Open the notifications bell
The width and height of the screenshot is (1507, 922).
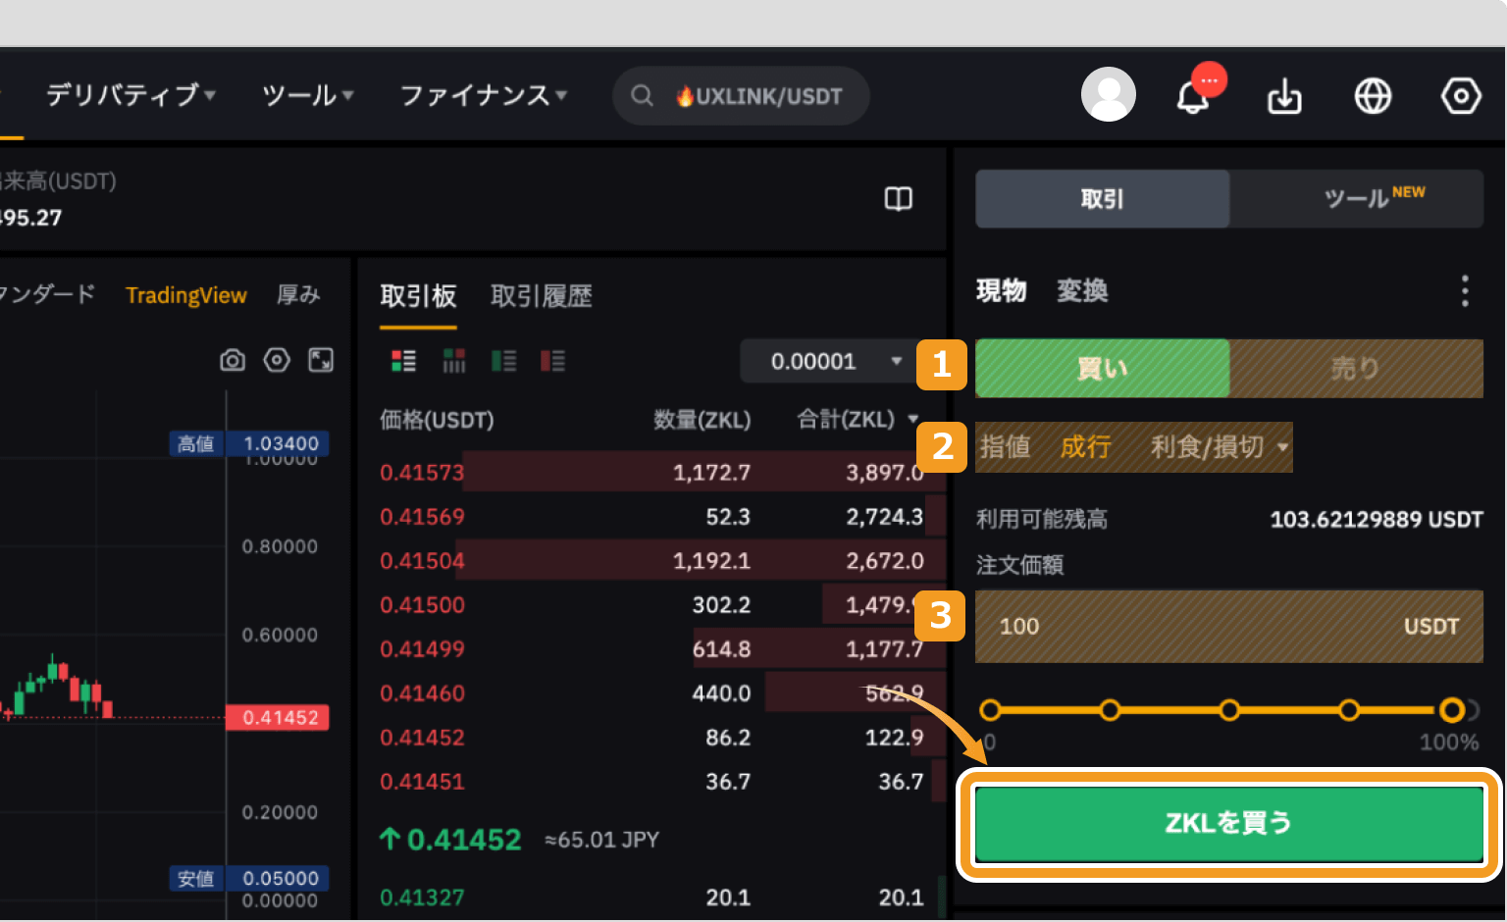(x=1193, y=96)
